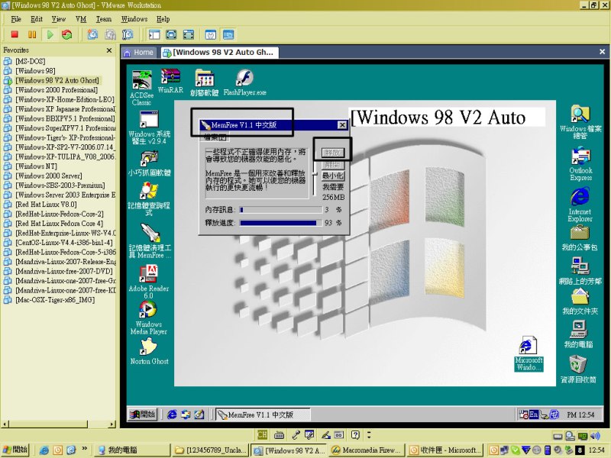Viewport: 611px width, 458px height.
Task: Select the 記憶體查詢程式 desktop icon
Action: [x=149, y=198]
